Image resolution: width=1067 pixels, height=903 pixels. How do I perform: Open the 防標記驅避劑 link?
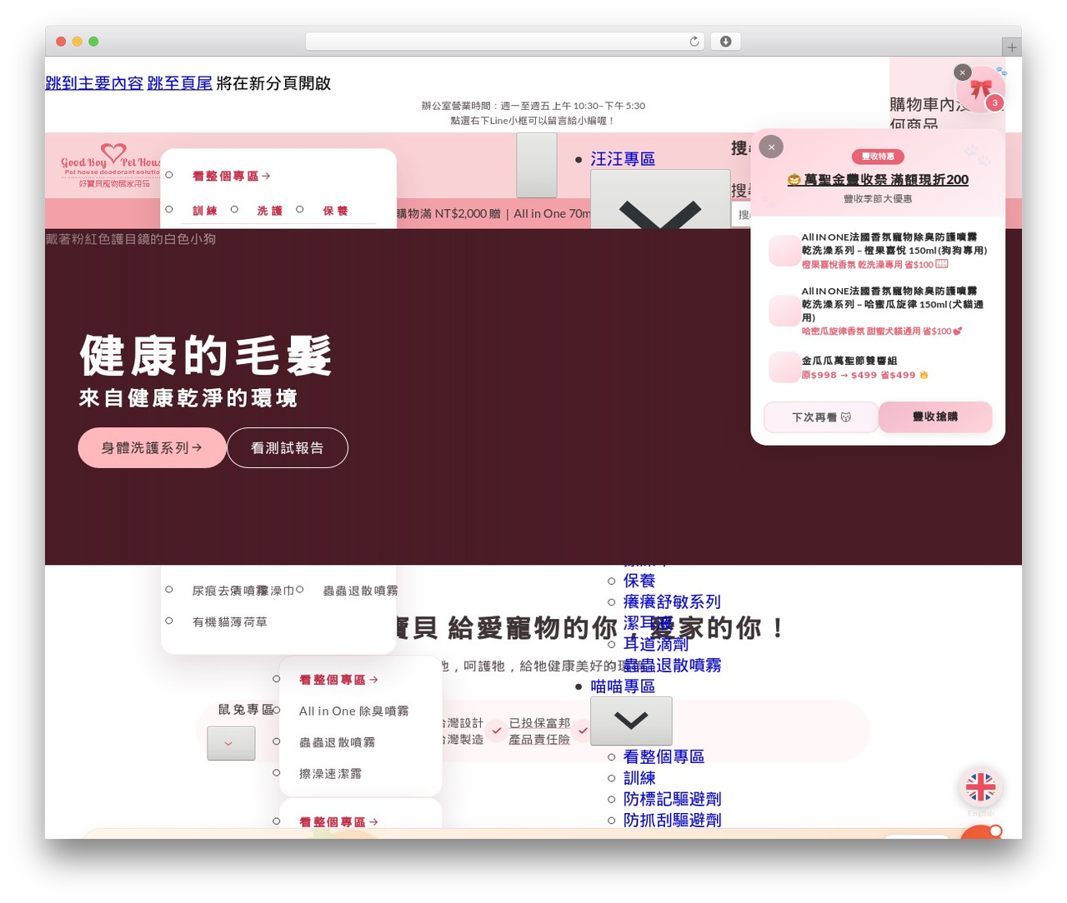(x=672, y=799)
